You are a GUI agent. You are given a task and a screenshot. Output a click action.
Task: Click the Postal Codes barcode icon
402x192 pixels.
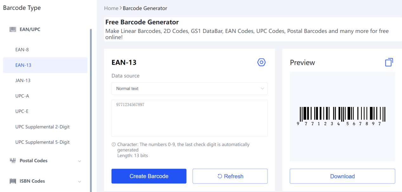point(13,161)
